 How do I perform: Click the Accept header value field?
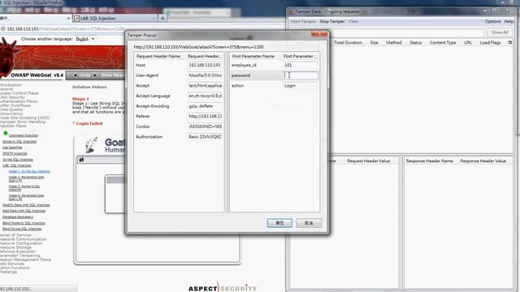pyautogui.click(x=205, y=86)
